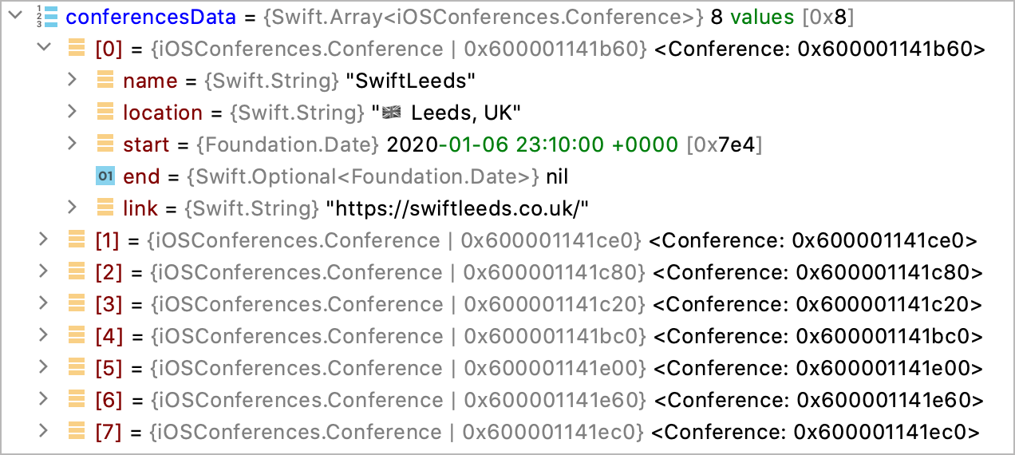Collapse the [0] Conference element
The image size is (1015, 455).
tap(43, 49)
